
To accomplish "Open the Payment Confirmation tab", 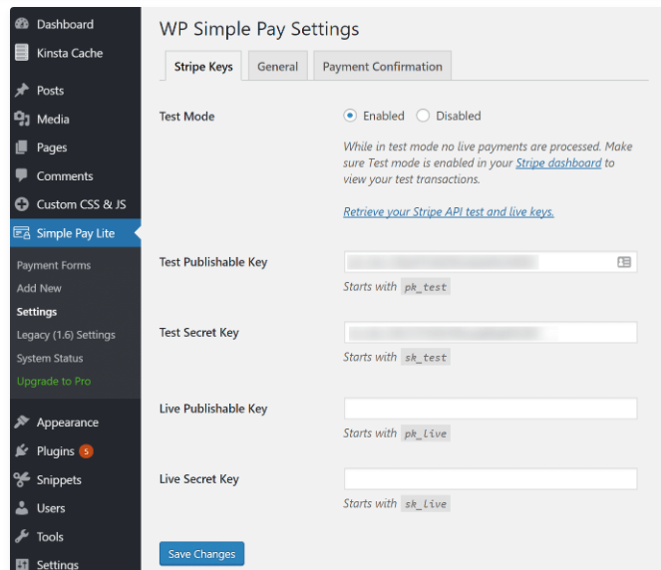I will (x=383, y=66).
